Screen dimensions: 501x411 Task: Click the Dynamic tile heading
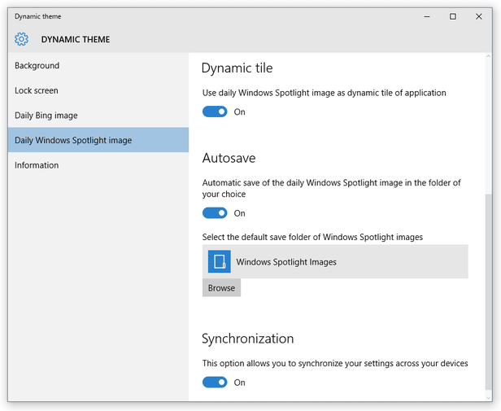pyautogui.click(x=237, y=68)
